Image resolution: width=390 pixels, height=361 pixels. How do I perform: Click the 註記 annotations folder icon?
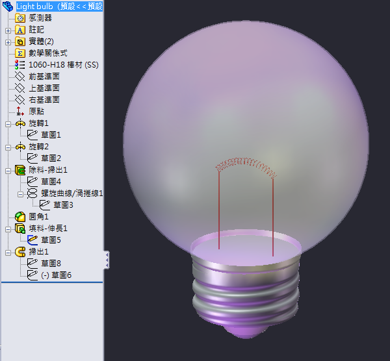20,30
